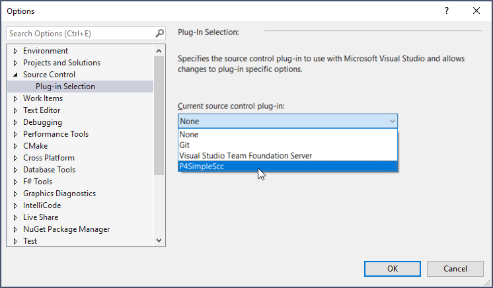Click the Cancel button
493x288 pixels.
pyautogui.click(x=455, y=269)
